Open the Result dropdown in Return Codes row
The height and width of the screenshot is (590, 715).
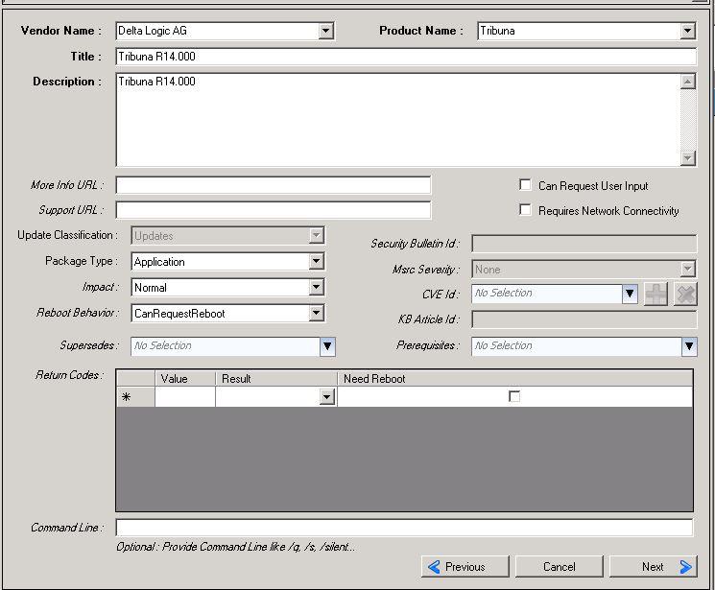click(326, 396)
